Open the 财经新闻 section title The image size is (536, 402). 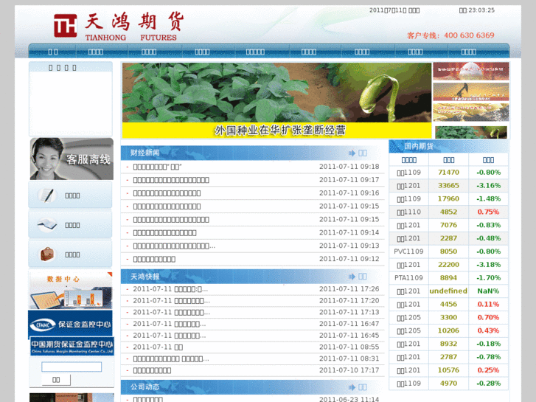click(x=145, y=153)
